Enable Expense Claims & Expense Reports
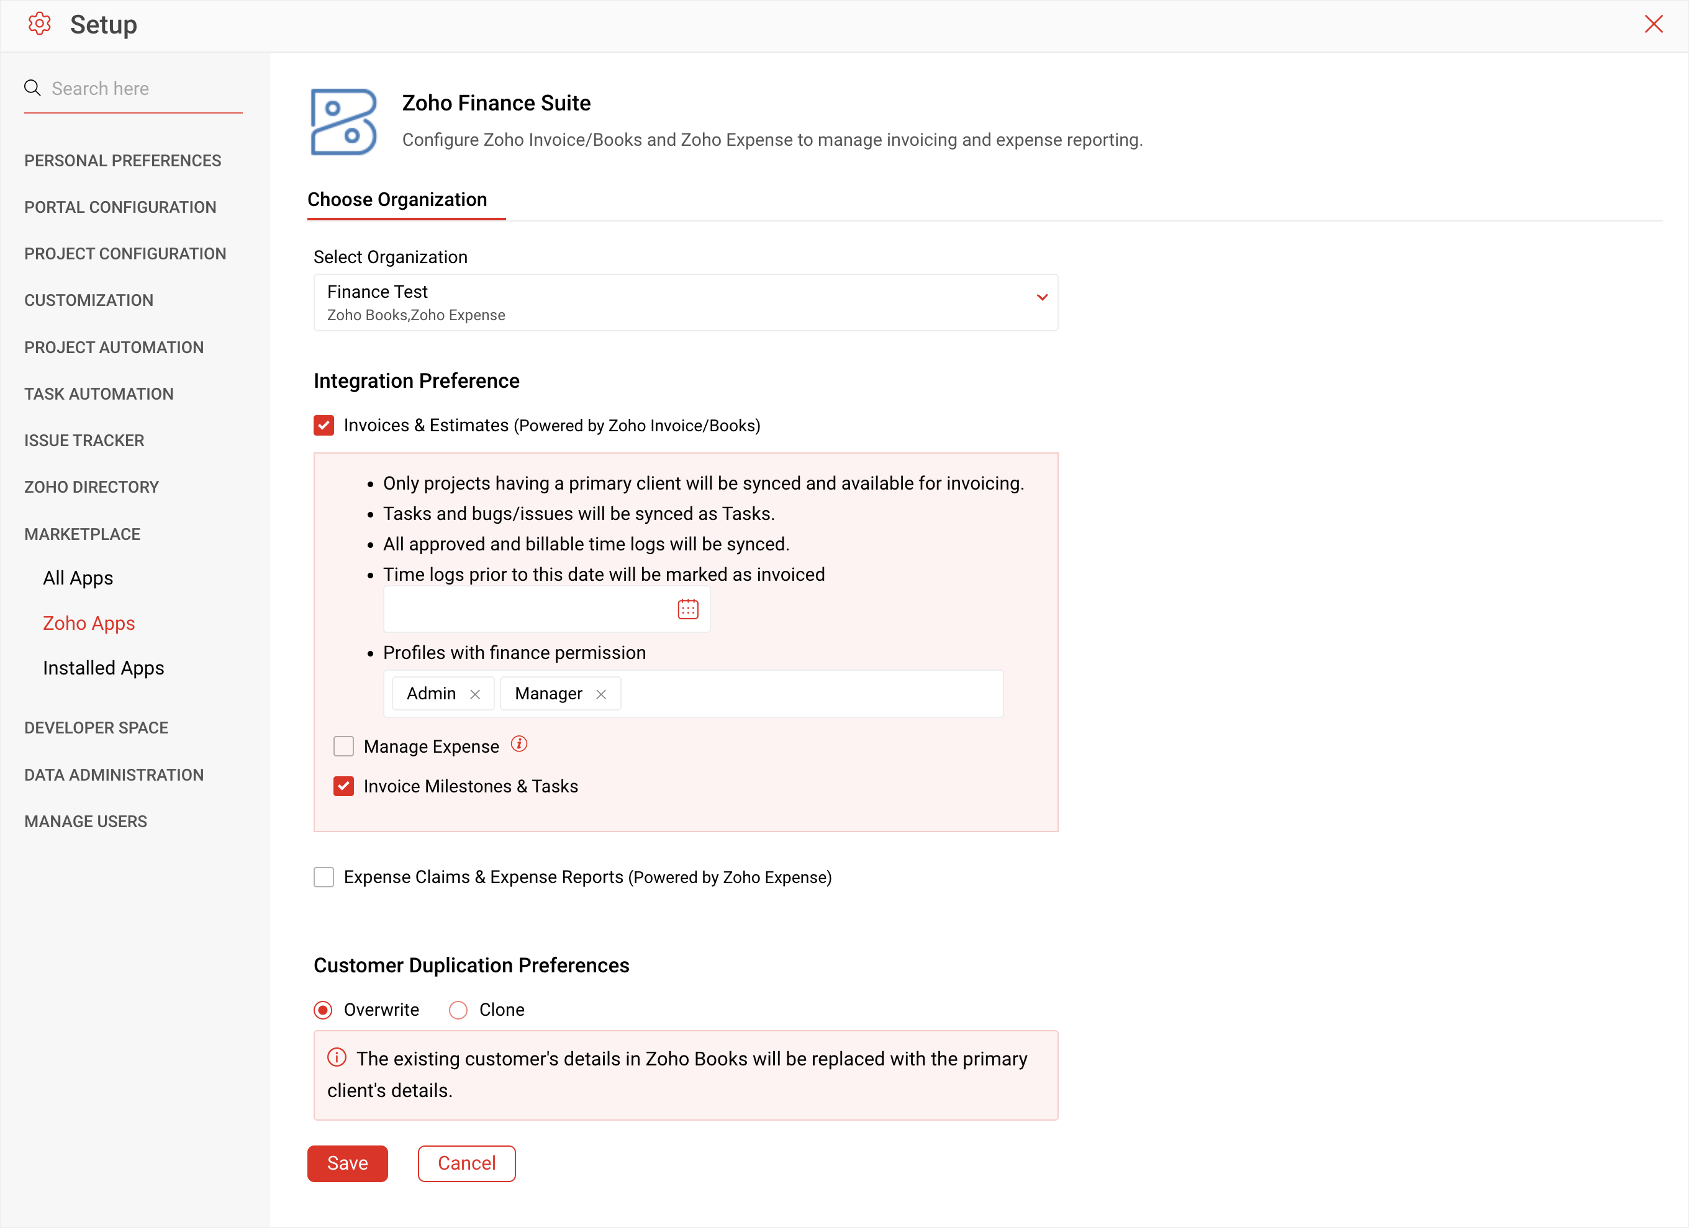The image size is (1689, 1228). pos(324,877)
